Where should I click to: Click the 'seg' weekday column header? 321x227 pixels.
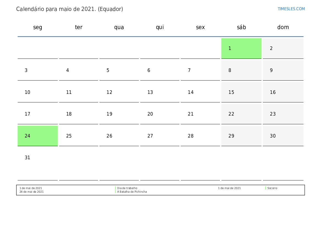(x=38, y=27)
